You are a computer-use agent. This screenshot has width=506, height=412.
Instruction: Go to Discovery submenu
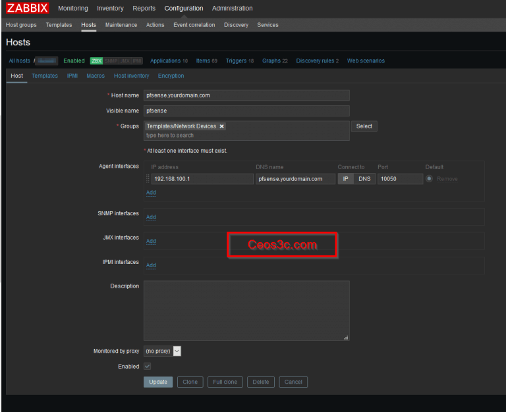point(237,25)
